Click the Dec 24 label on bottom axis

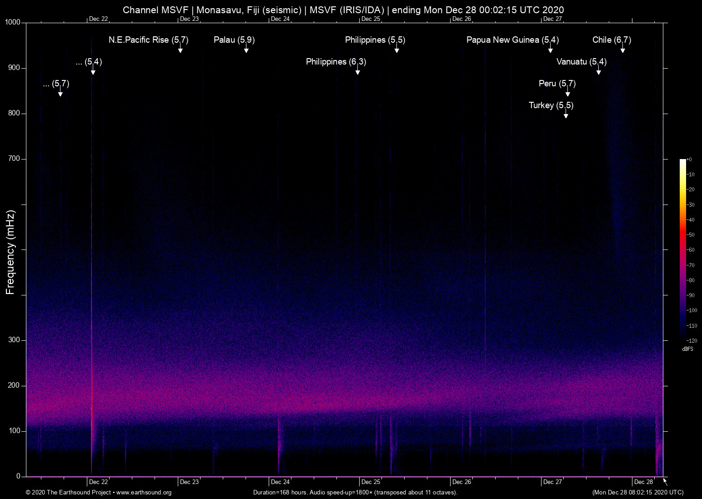point(280,482)
